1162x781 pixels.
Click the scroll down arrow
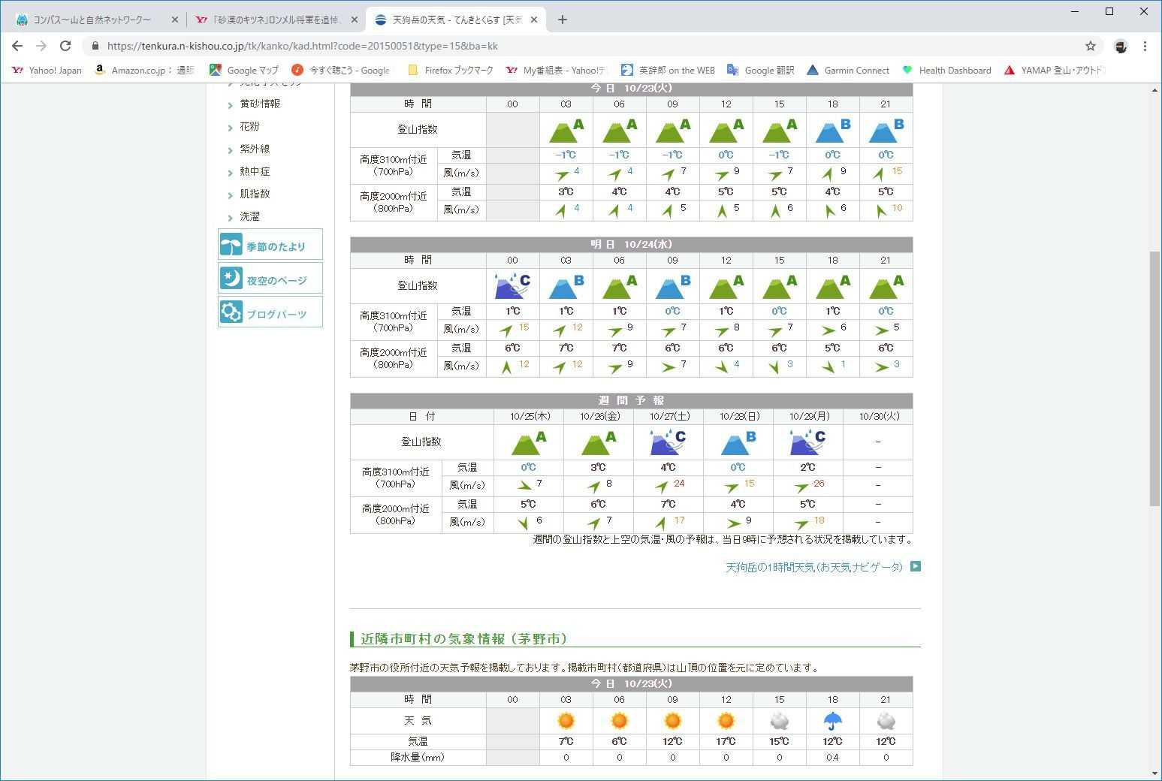1154,773
